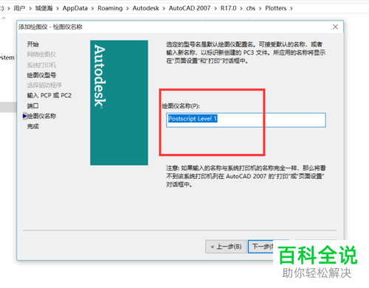Click selected text Postscript Level 1
The width and height of the screenshot is (369, 288).
[x=193, y=119]
